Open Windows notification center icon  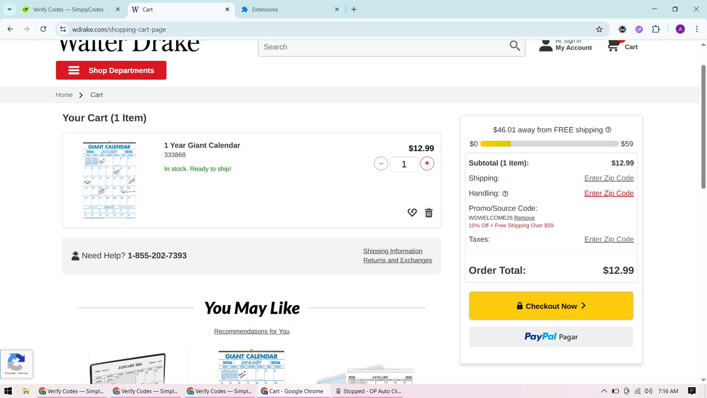[x=692, y=391]
